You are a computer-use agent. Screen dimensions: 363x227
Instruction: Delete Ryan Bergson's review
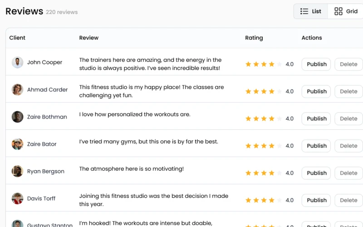348,173
